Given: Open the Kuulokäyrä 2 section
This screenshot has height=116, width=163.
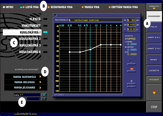Looking at the screenshot, I should click(30, 39).
